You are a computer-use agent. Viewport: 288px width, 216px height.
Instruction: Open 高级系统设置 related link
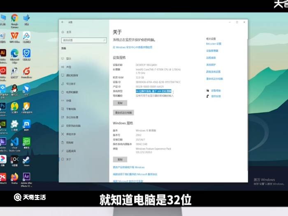(x=213, y=72)
